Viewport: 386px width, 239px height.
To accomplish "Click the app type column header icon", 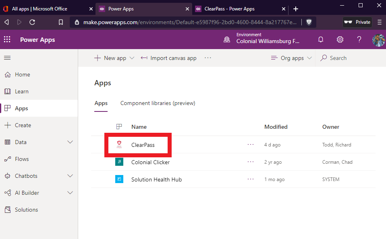I will pyautogui.click(x=119, y=127).
